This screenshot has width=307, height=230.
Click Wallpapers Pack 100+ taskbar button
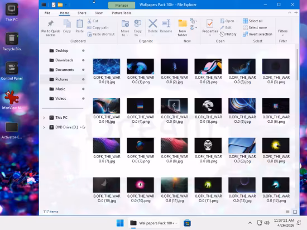[x=153, y=223]
